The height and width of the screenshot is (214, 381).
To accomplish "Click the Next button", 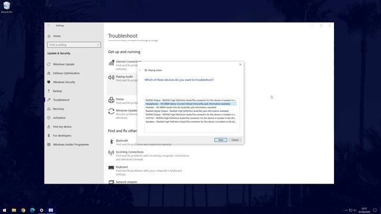I will [x=221, y=140].
